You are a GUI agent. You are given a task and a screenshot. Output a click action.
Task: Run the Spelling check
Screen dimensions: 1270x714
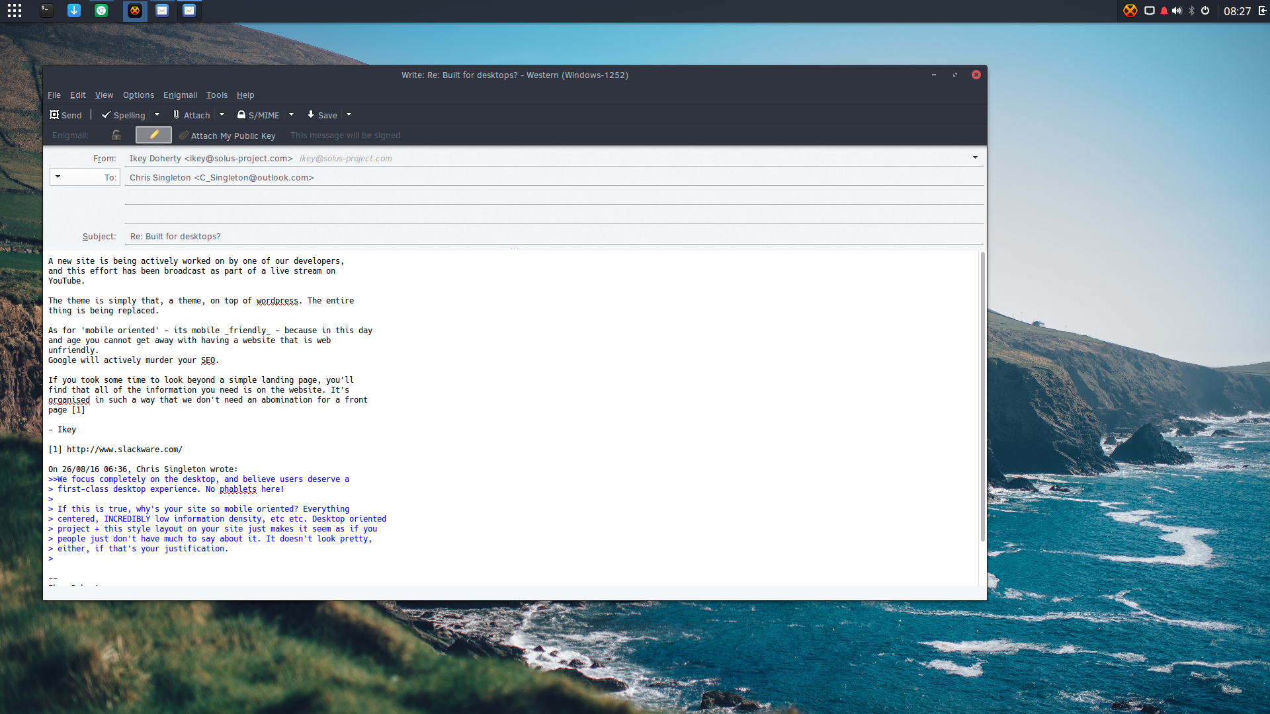(123, 115)
